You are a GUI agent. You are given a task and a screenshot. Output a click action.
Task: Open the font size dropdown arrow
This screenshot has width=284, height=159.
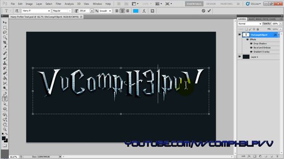pos(92,11)
